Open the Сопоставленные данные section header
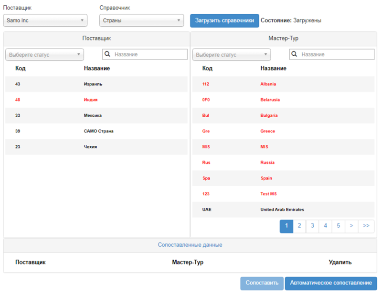Screen dimensions: 382x293 tap(190, 245)
